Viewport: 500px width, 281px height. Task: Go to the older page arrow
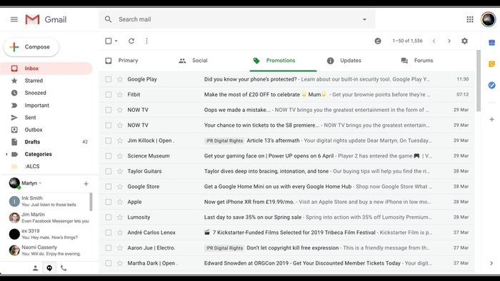449,41
